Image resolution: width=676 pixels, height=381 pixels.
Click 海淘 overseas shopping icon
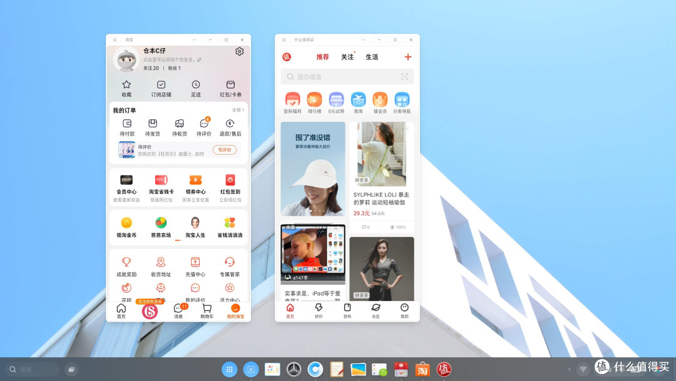tap(358, 99)
